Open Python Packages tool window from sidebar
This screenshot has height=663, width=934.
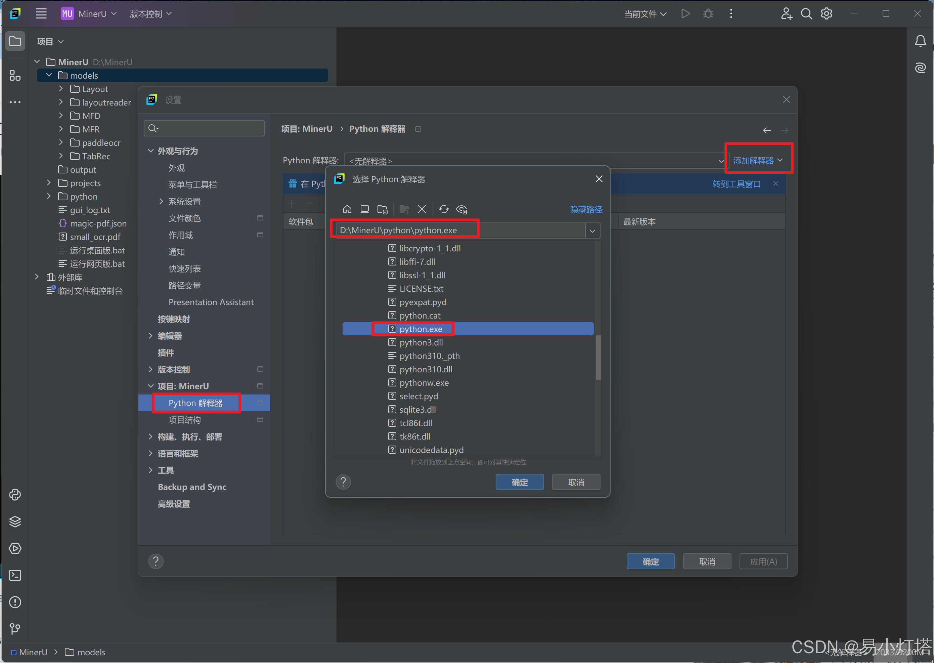[x=15, y=521]
